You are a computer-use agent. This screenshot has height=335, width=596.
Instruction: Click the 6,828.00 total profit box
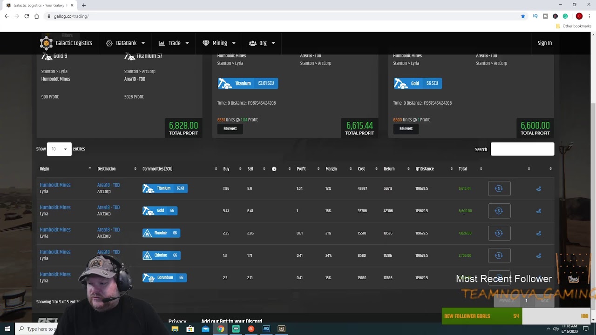point(183,128)
